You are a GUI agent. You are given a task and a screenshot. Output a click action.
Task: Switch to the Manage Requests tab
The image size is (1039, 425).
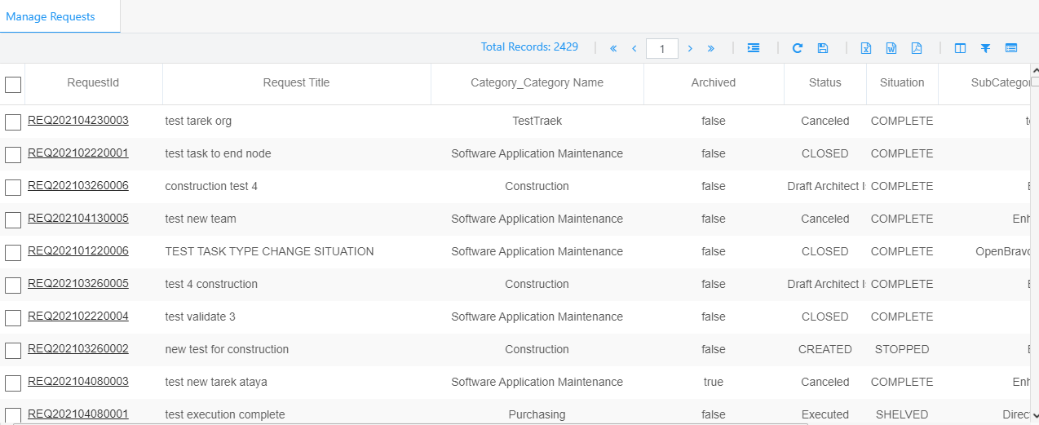(51, 16)
